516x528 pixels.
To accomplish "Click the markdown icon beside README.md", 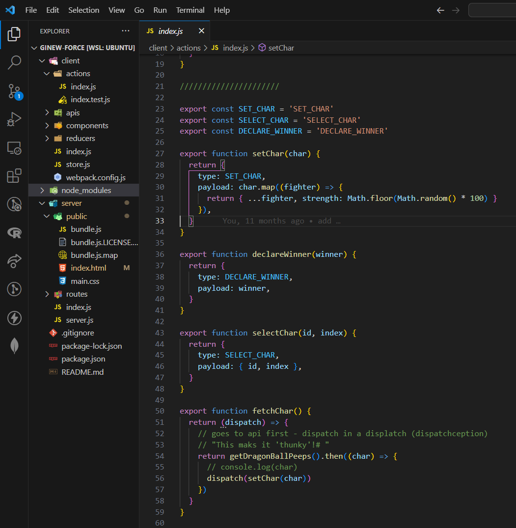I will tap(53, 372).
